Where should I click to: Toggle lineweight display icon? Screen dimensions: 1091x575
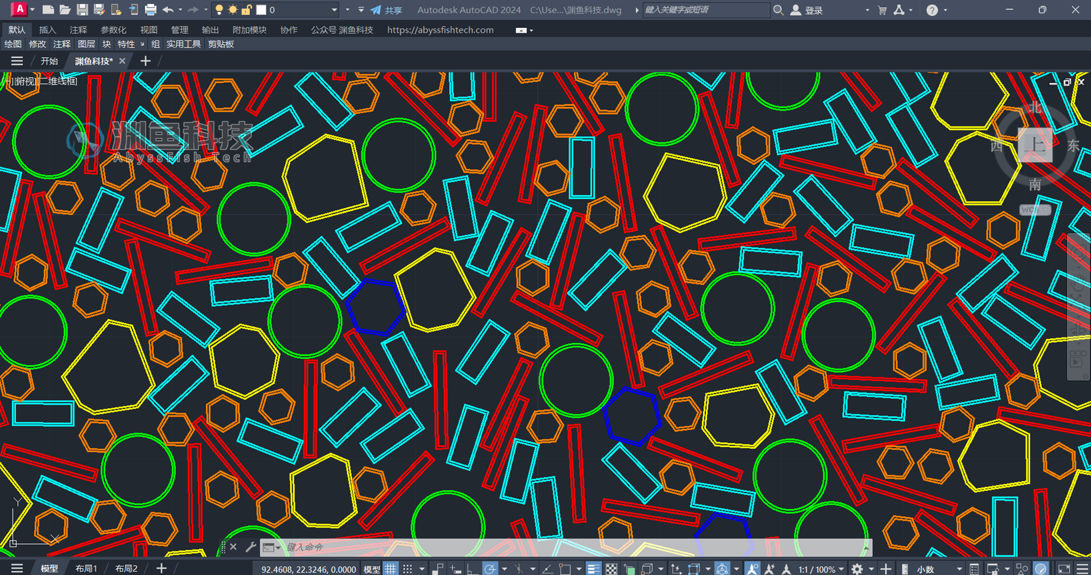coord(594,569)
